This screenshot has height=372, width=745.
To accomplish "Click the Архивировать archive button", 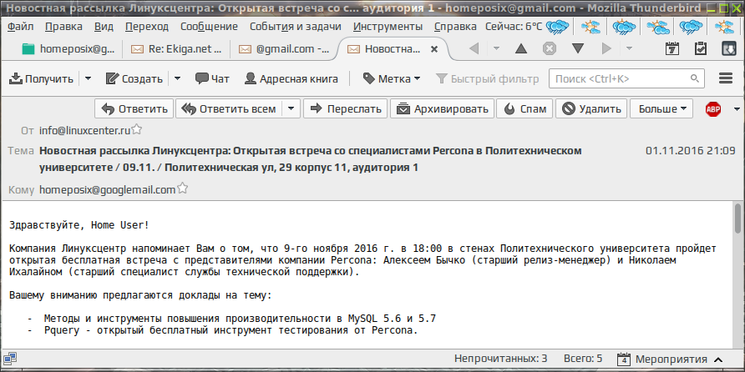I will coord(443,108).
